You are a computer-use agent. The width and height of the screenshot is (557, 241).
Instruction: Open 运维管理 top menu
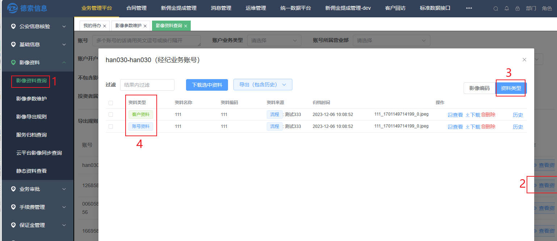[256, 8]
